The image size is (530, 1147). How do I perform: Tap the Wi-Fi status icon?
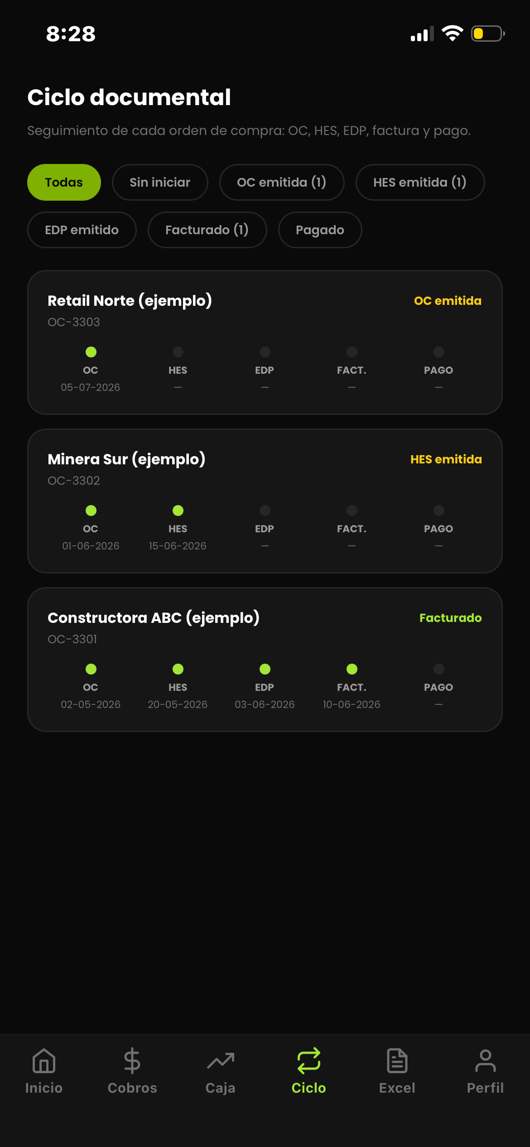[x=452, y=34]
